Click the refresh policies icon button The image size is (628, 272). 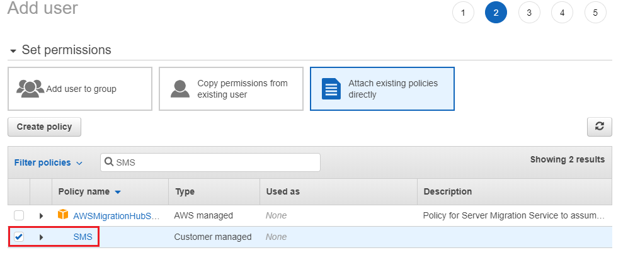[x=599, y=127]
